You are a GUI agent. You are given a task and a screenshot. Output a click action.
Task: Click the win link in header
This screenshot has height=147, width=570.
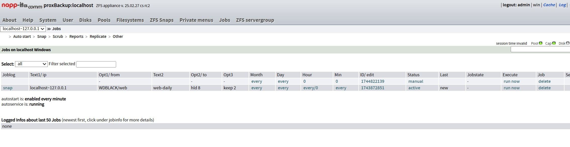coord(537,5)
